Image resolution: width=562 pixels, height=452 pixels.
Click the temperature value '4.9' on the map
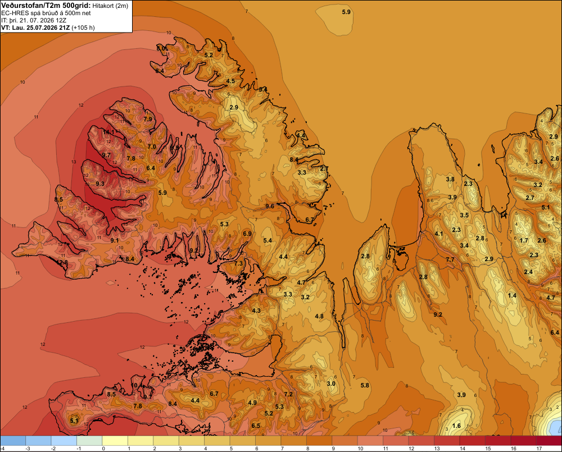pyautogui.click(x=252, y=403)
